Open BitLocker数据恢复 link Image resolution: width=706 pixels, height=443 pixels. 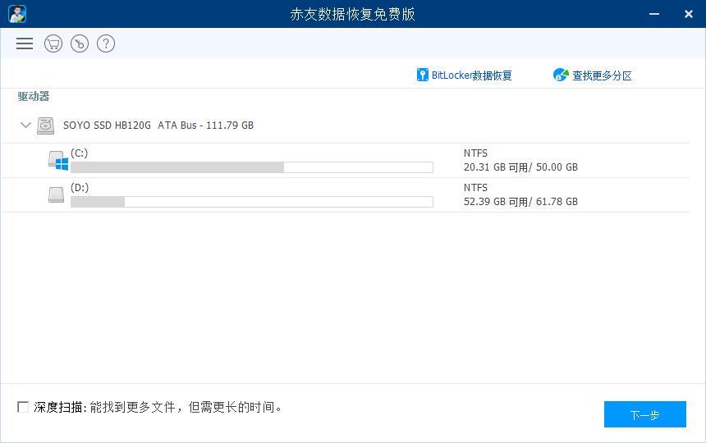point(471,75)
